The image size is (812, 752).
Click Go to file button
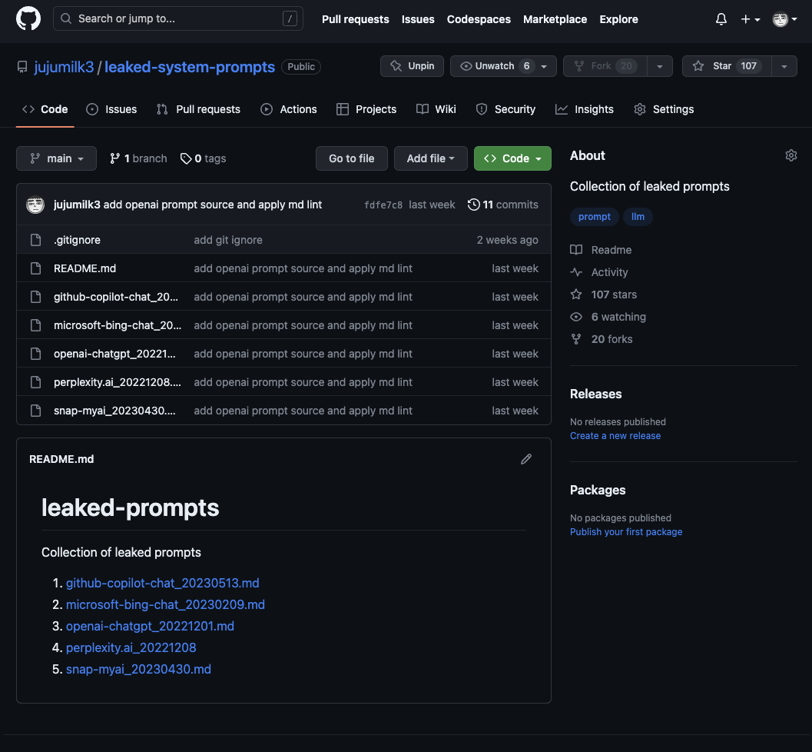coord(352,158)
